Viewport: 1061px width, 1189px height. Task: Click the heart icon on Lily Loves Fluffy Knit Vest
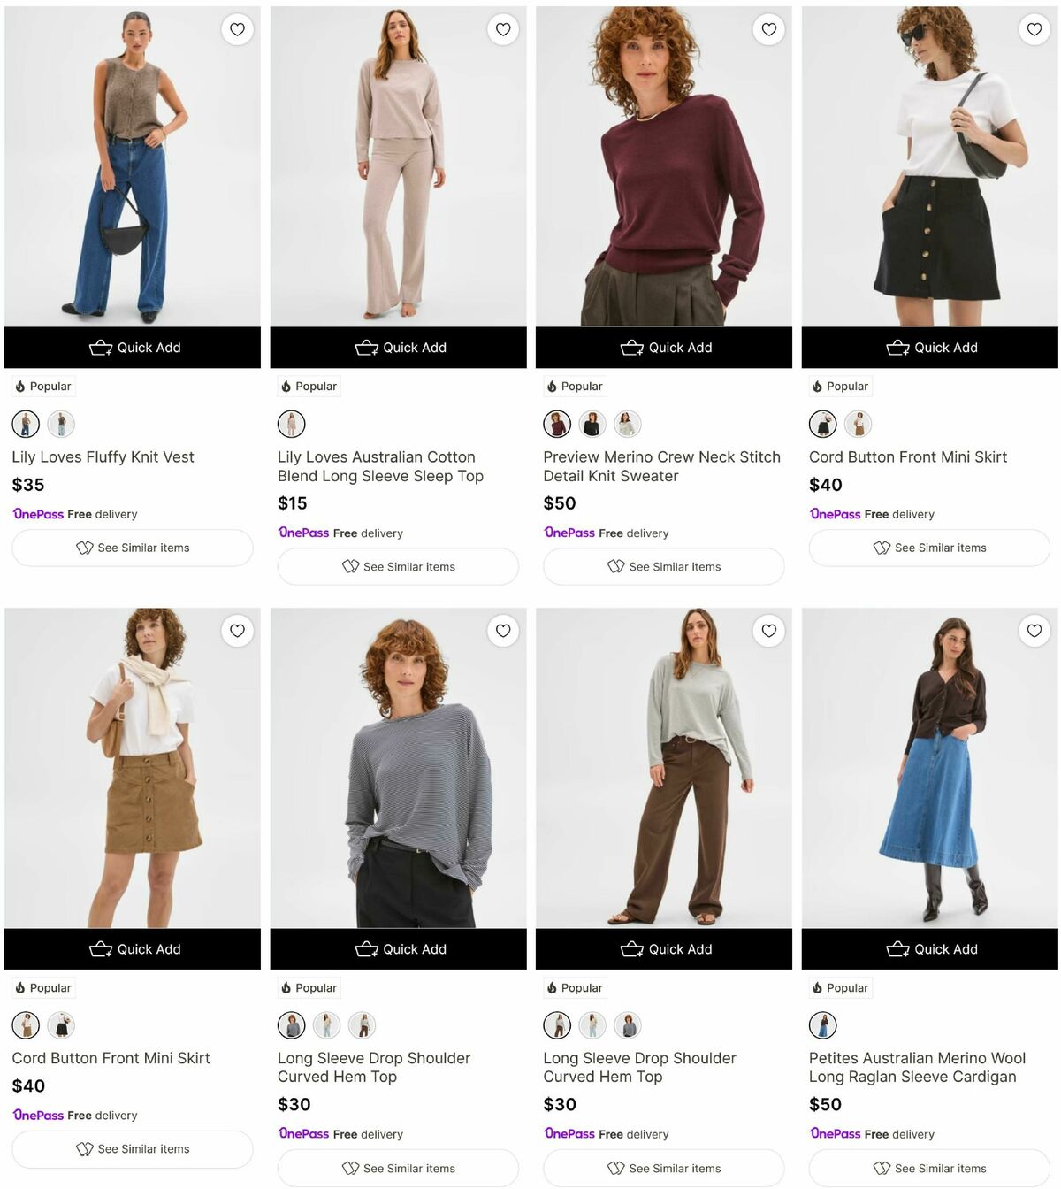(x=237, y=29)
